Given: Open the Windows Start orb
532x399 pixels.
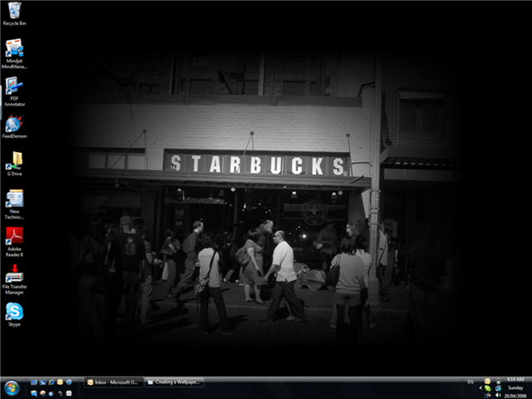Looking at the screenshot, I should [12, 388].
